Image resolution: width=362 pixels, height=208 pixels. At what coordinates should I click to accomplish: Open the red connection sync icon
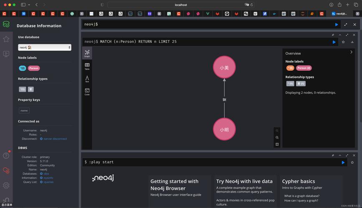(x=6, y=171)
